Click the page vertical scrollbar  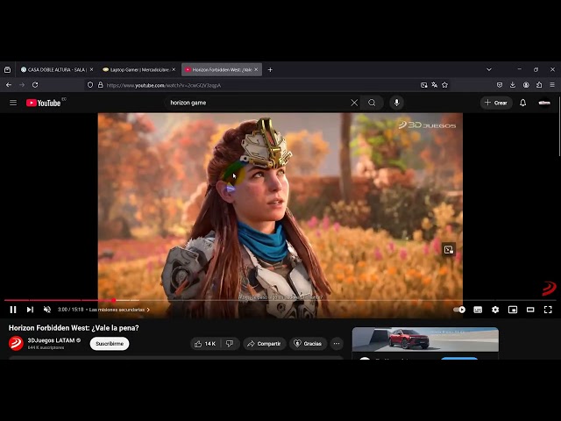[x=559, y=125]
